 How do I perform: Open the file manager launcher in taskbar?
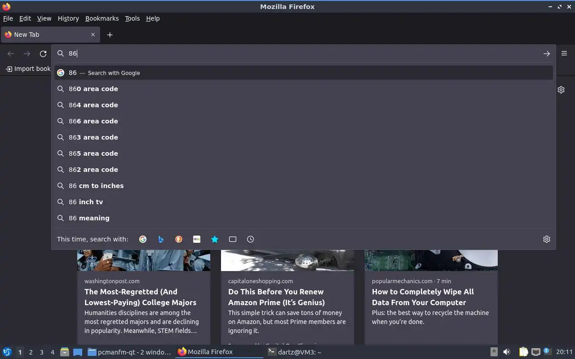point(64,352)
